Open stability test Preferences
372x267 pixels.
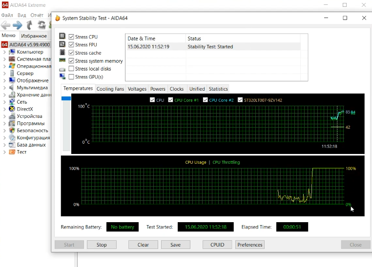coord(250,245)
